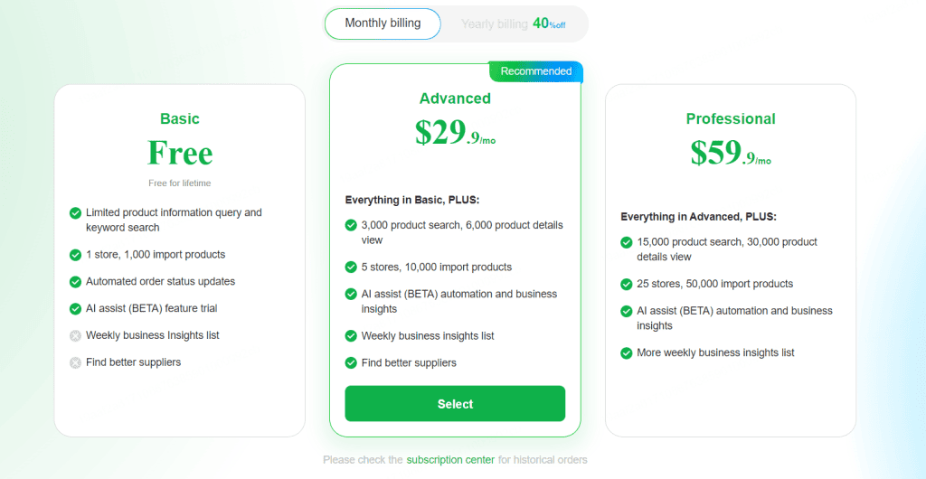Select the Basic plan title

point(180,118)
